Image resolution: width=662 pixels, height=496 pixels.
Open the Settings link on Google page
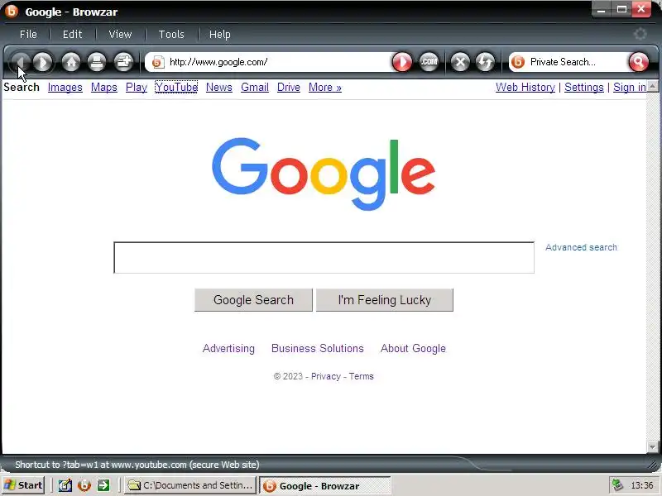[x=584, y=88]
